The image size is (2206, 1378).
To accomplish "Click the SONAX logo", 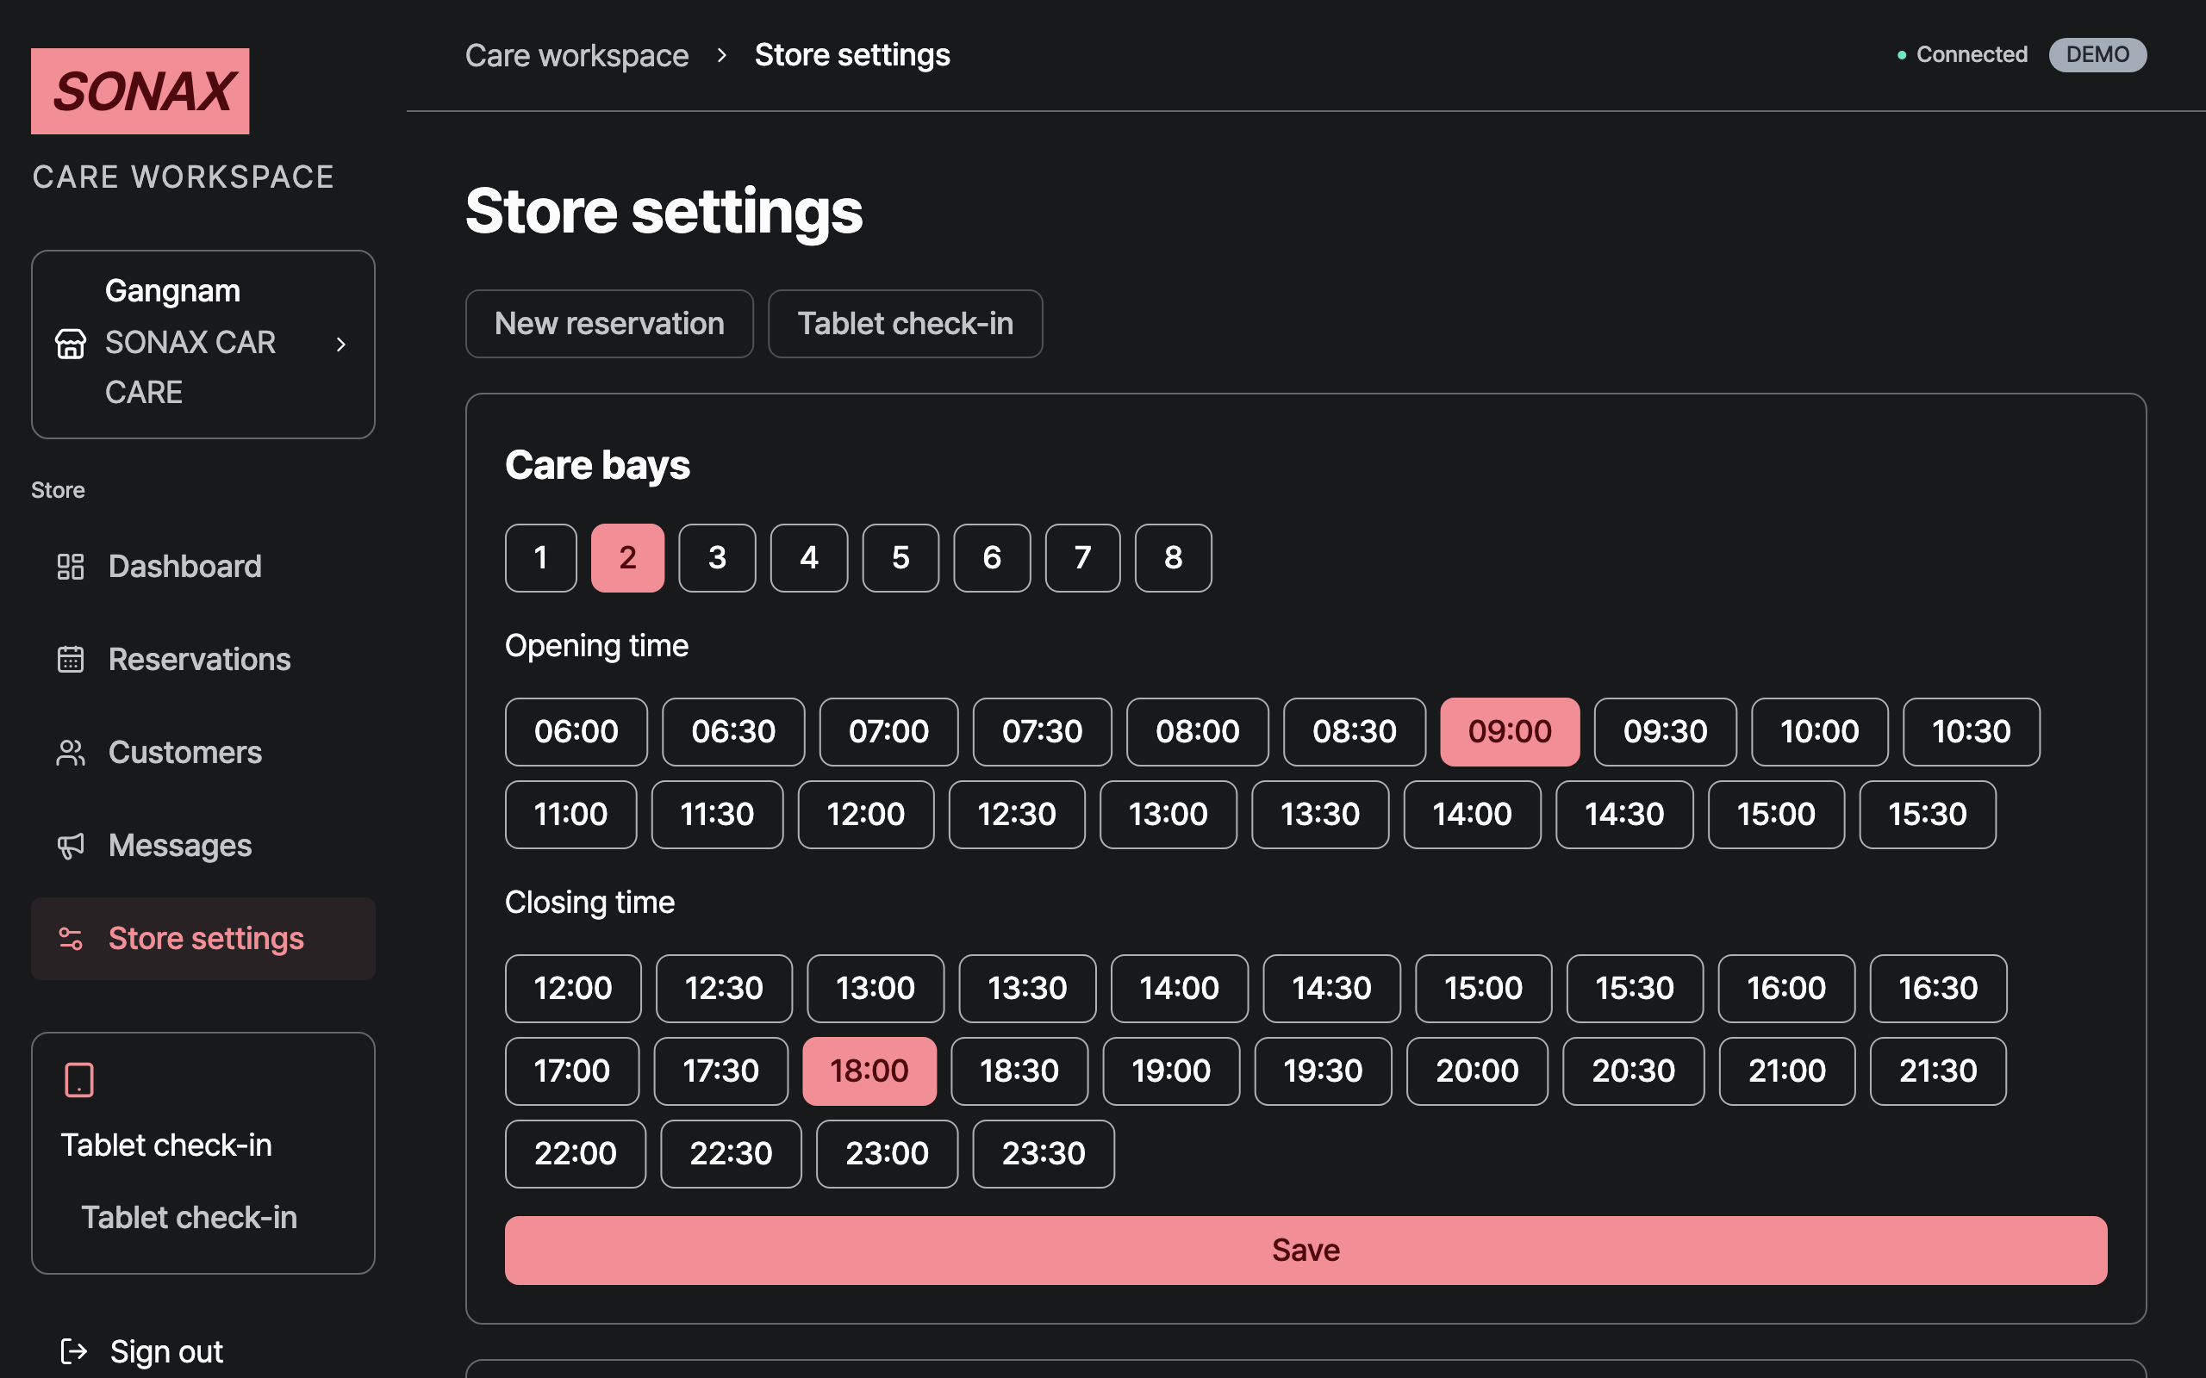I will tap(140, 91).
